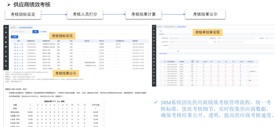Click first action icon in row S-20230207001
Viewport: 277px width, 127px height.
pos(15,47)
